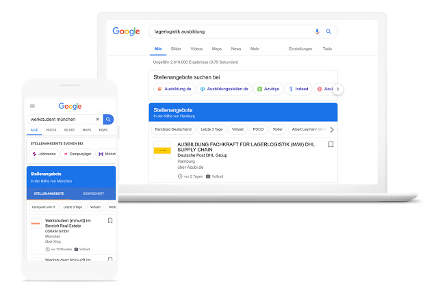
Task: Click the briefcase icon beside Vollzeit on phone
Action: coord(76,249)
